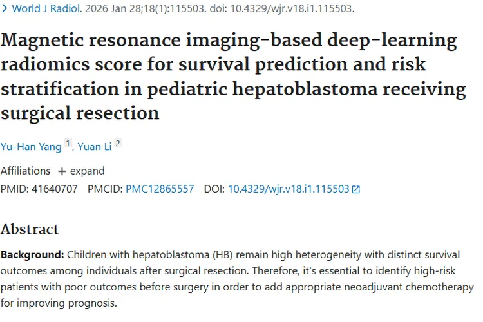Click the PMID number 41640707
This screenshot has width=483, height=322.
(55, 189)
